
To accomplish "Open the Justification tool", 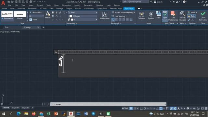I will (105, 16).
